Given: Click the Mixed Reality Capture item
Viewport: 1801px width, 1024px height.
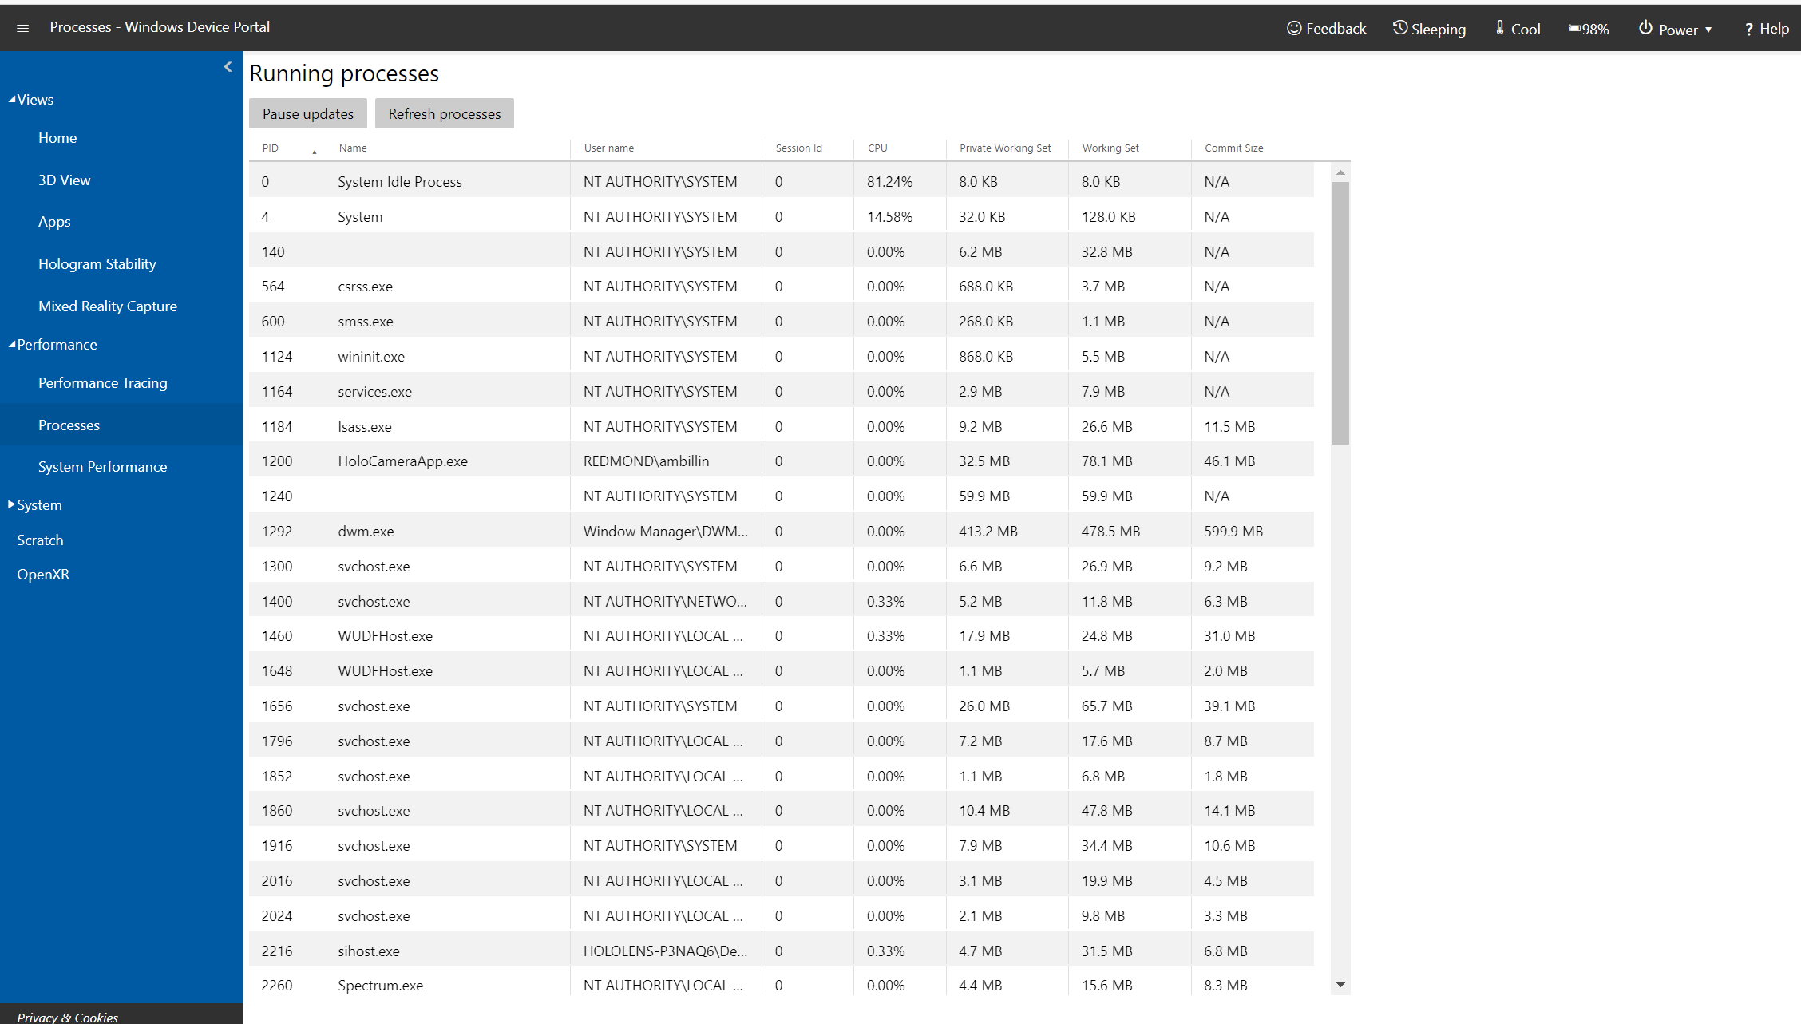Looking at the screenshot, I should pyautogui.click(x=106, y=304).
